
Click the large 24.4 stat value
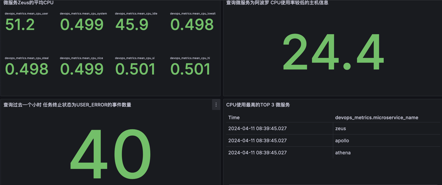[x=333, y=52]
